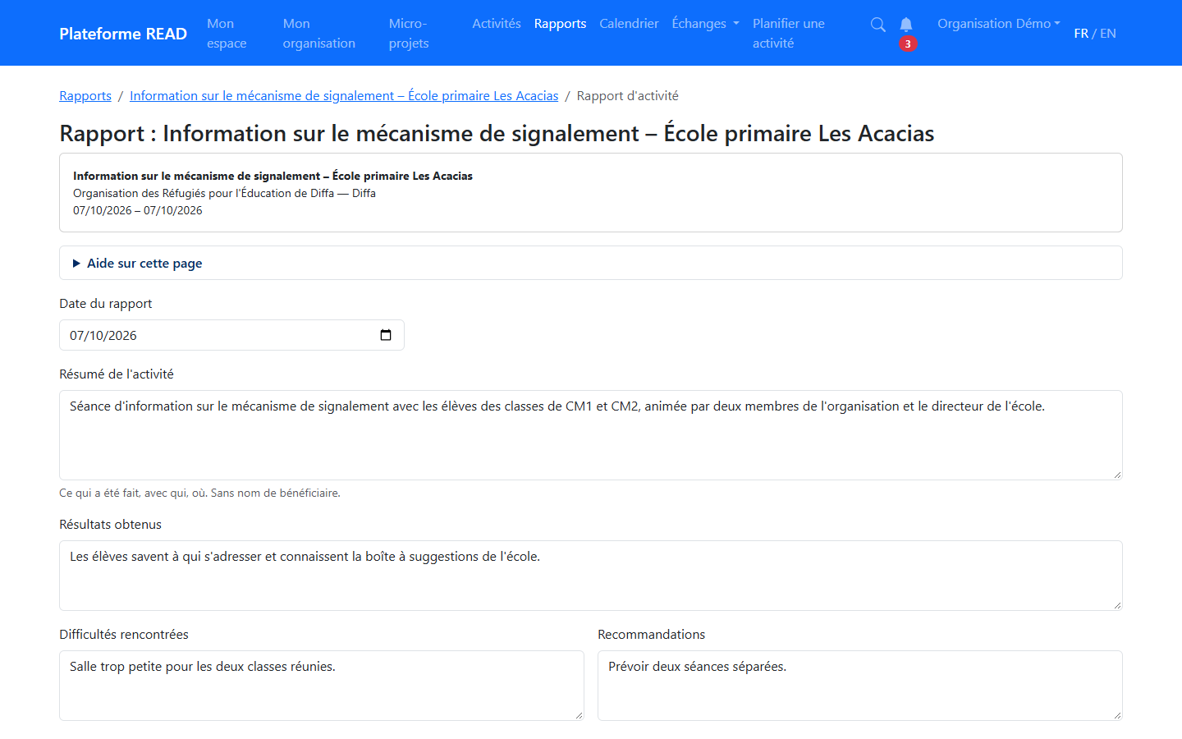
Task: Click the Résultats obtenus textarea
Action: pos(591,576)
